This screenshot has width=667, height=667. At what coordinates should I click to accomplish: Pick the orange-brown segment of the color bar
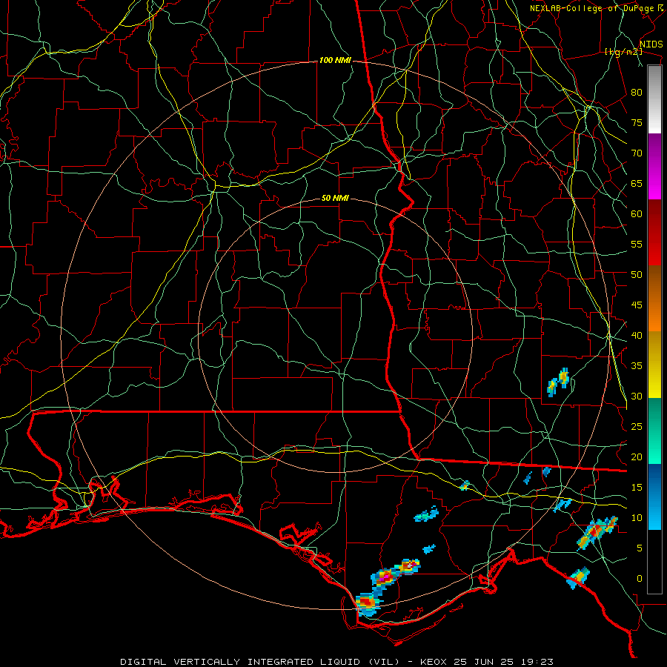click(x=654, y=299)
